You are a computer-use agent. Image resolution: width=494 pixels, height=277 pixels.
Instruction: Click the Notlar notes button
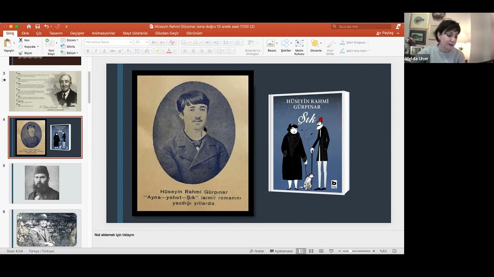(257, 251)
